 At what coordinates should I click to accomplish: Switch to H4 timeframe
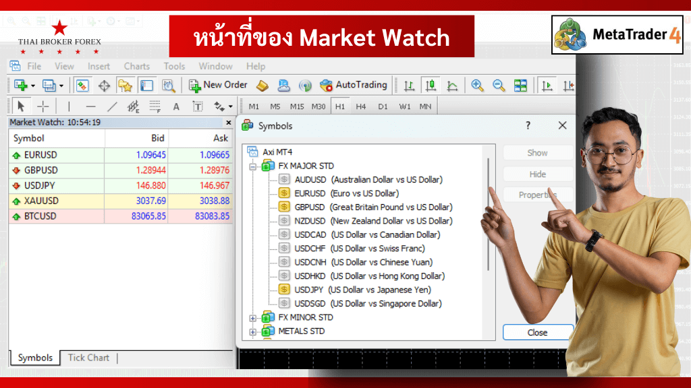tap(361, 106)
